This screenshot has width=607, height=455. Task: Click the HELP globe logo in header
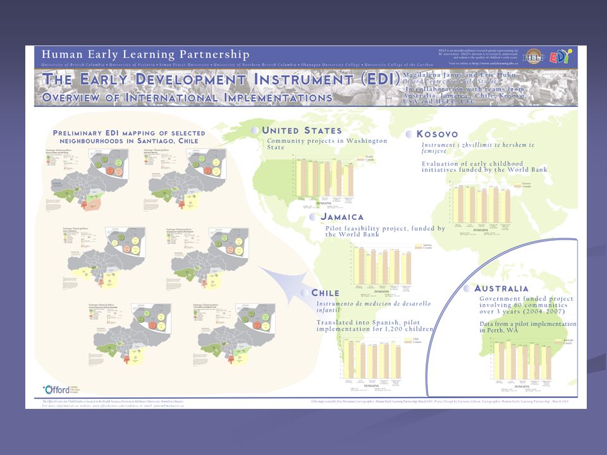coord(534,58)
